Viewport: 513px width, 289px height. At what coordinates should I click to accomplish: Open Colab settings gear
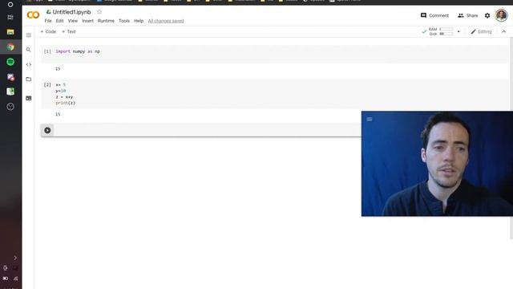click(x=487, y=15)
